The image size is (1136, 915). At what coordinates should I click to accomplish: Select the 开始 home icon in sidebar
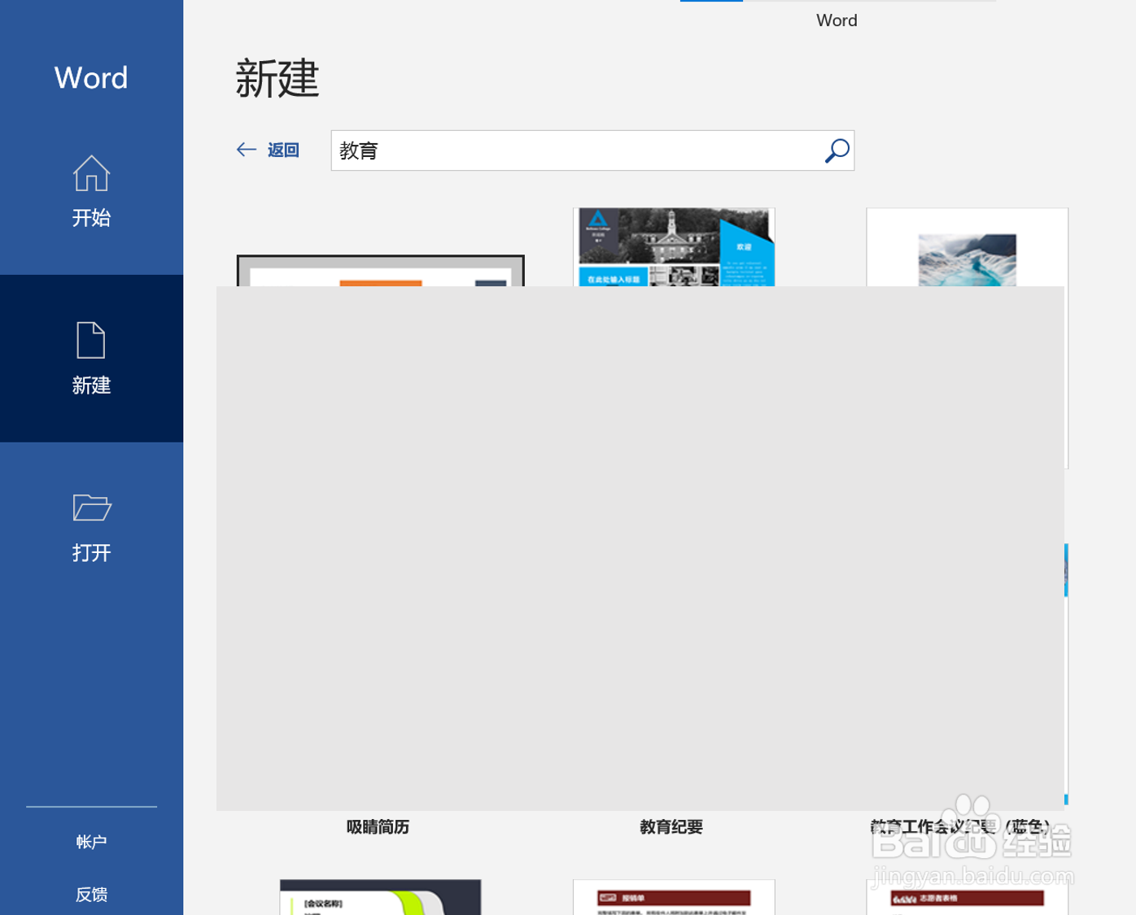tap(90, 174)
